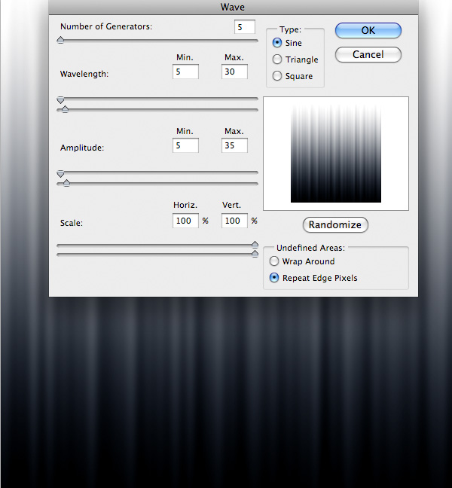Click the Amplitude Max. field
The width and height of the screenshot is (452, 488).
(234, 145)
